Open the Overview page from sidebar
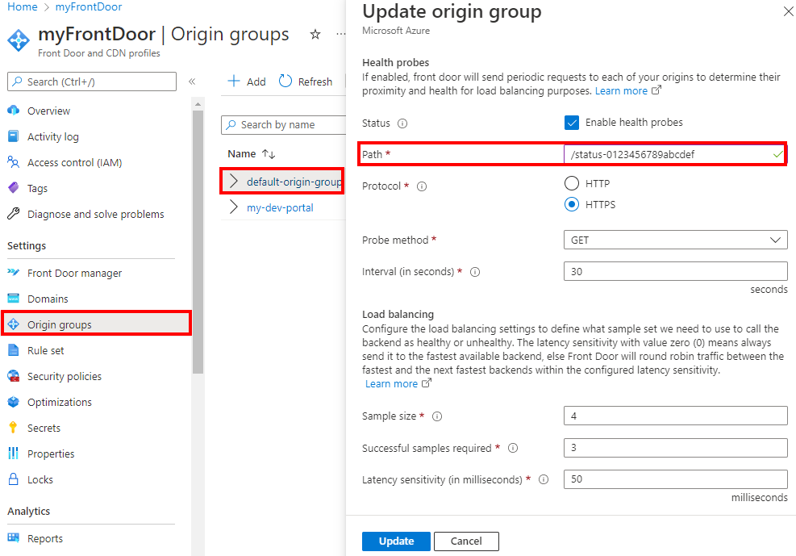 coord(51,111)
